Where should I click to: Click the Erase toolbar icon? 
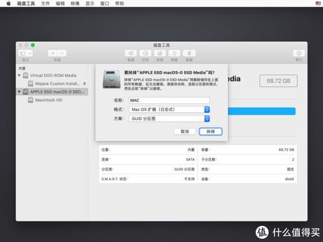click(x=160, y=53)
